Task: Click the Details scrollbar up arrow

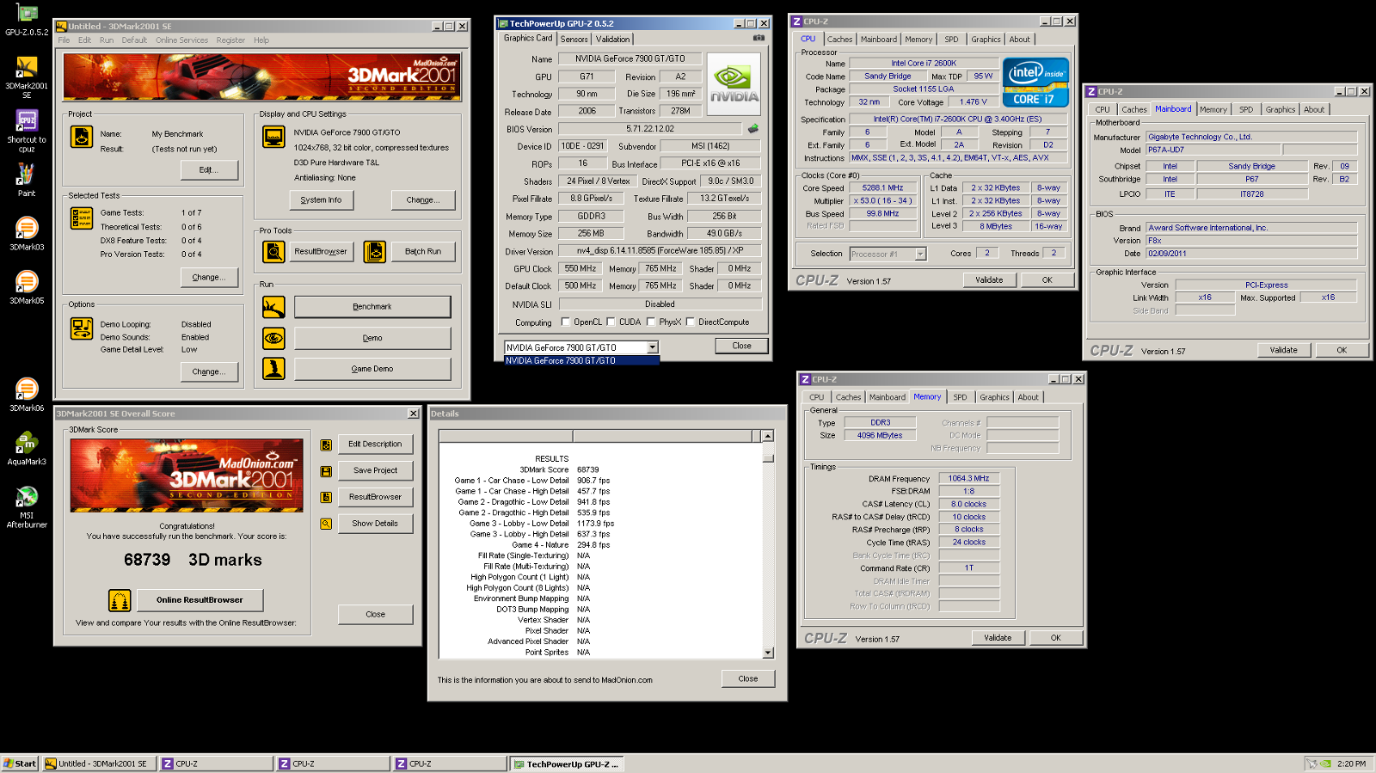Action: (767, 436)
